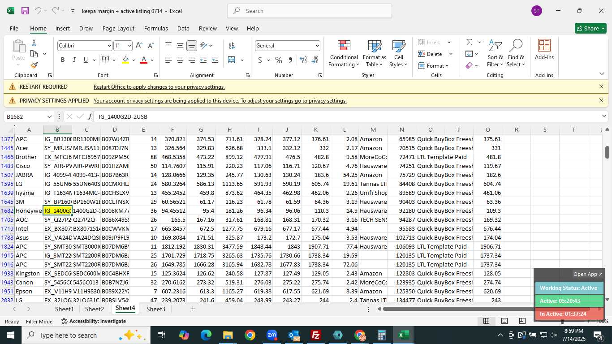This screenshot has width=612, height=344.
Task: Click the Format cells button
Action: click(433, 66)
